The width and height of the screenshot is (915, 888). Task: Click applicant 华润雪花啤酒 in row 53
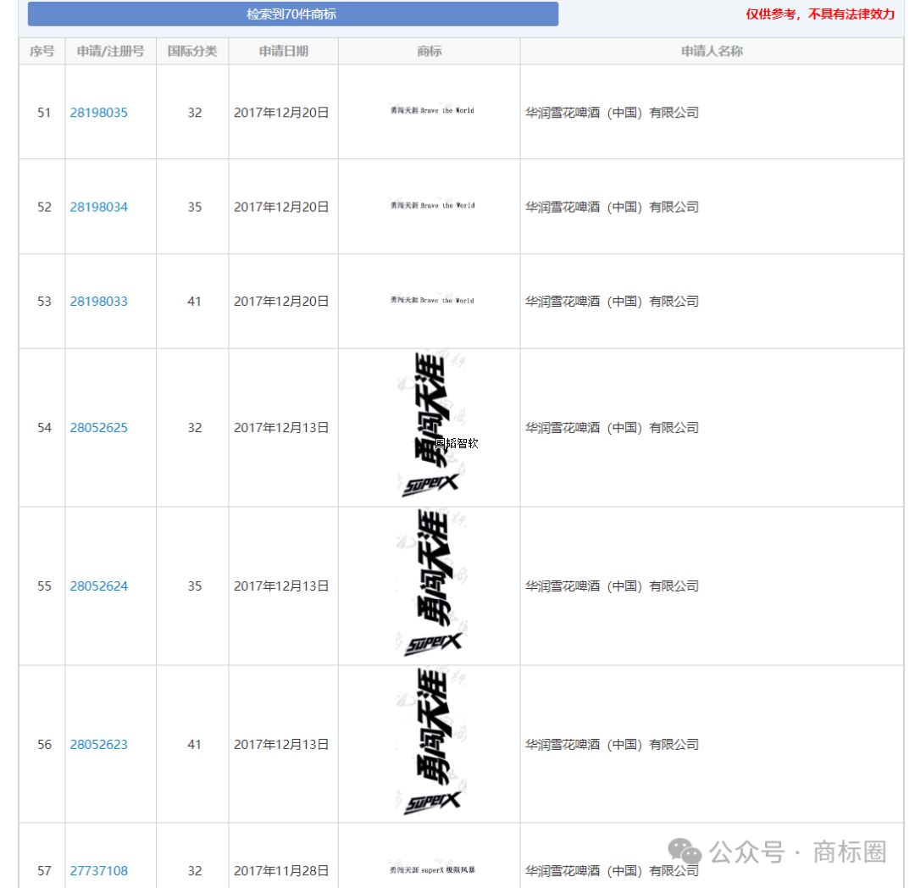[612, 302]
